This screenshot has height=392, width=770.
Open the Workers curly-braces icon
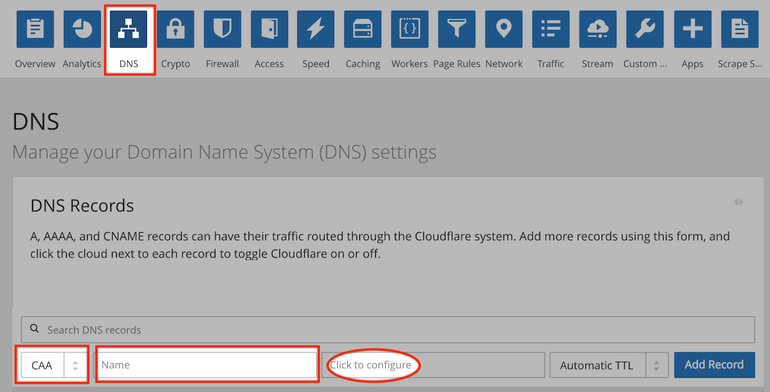(409, 28)
